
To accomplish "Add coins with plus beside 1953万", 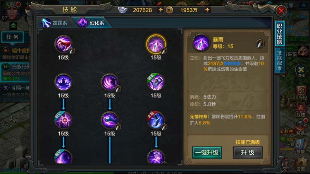I will [207, 10].
